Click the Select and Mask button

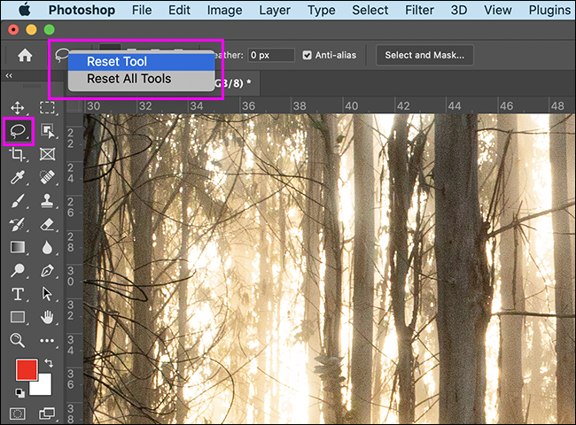(x=423, y=55)
